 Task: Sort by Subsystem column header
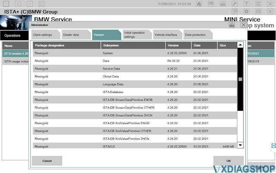pyautogui.click(x=133, y=45)
